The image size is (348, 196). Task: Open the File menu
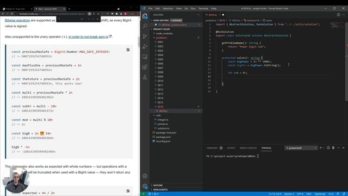[x=150, y=9]
